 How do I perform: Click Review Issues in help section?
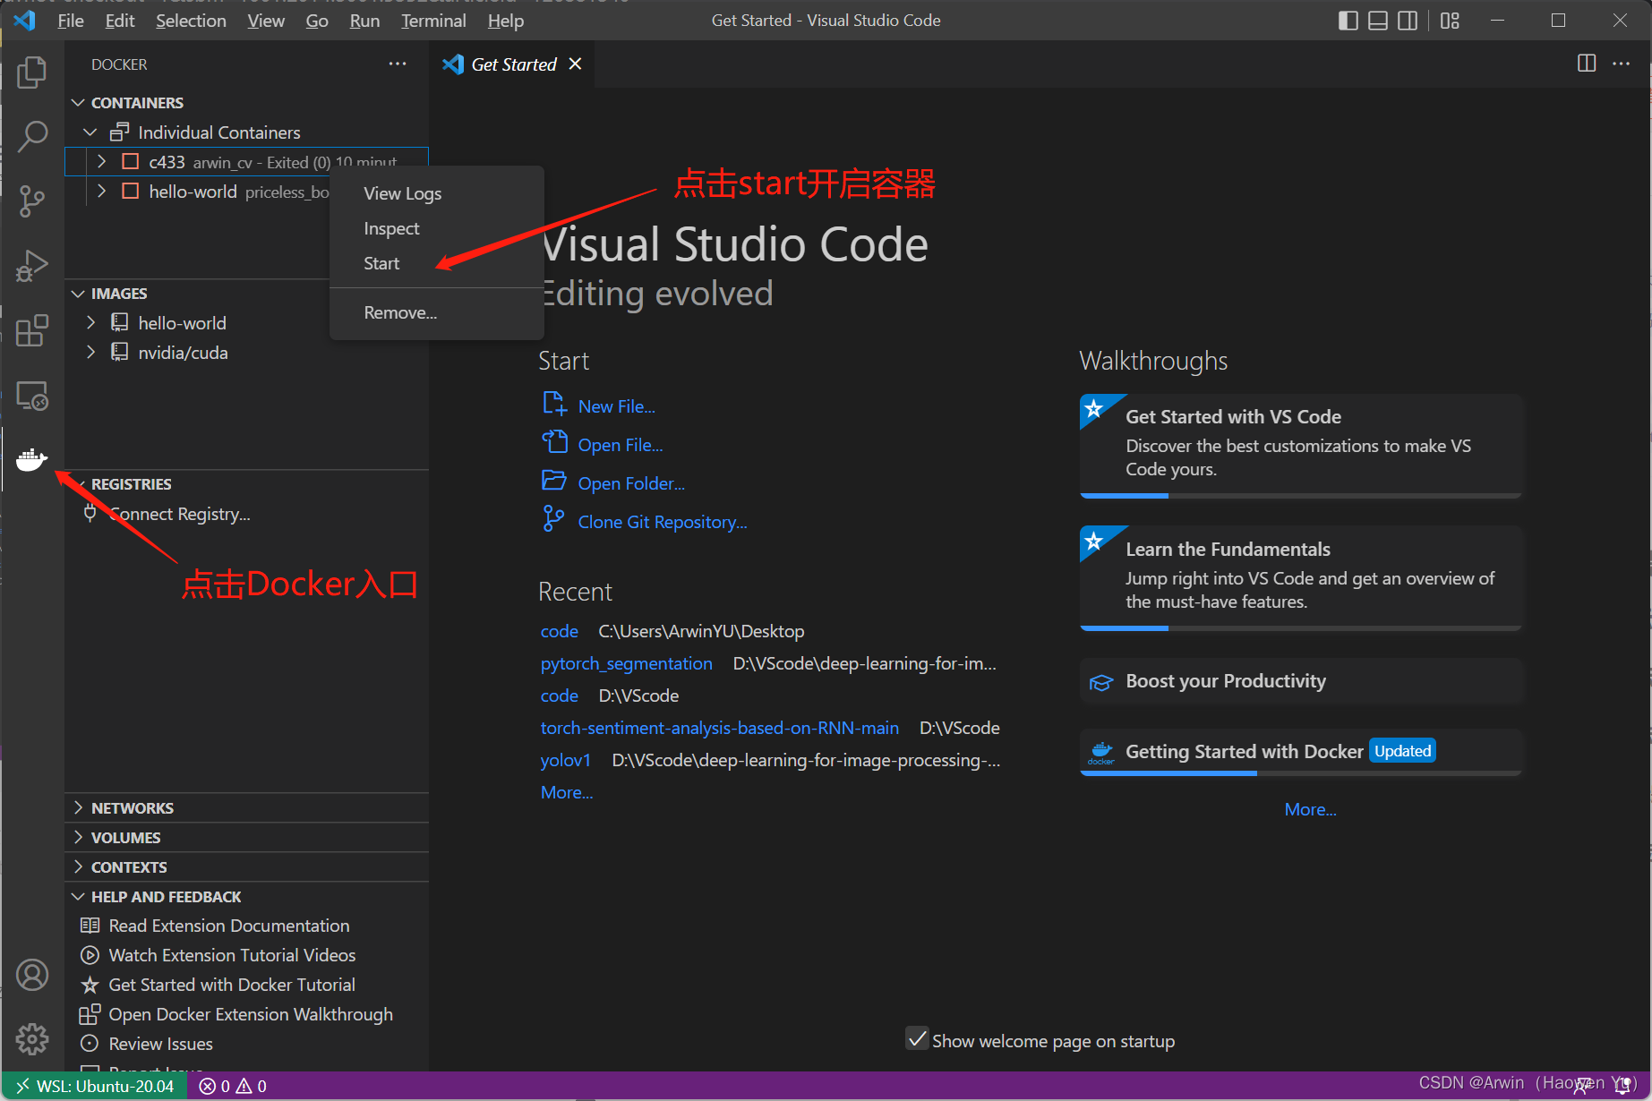(x=160, y=1044)
